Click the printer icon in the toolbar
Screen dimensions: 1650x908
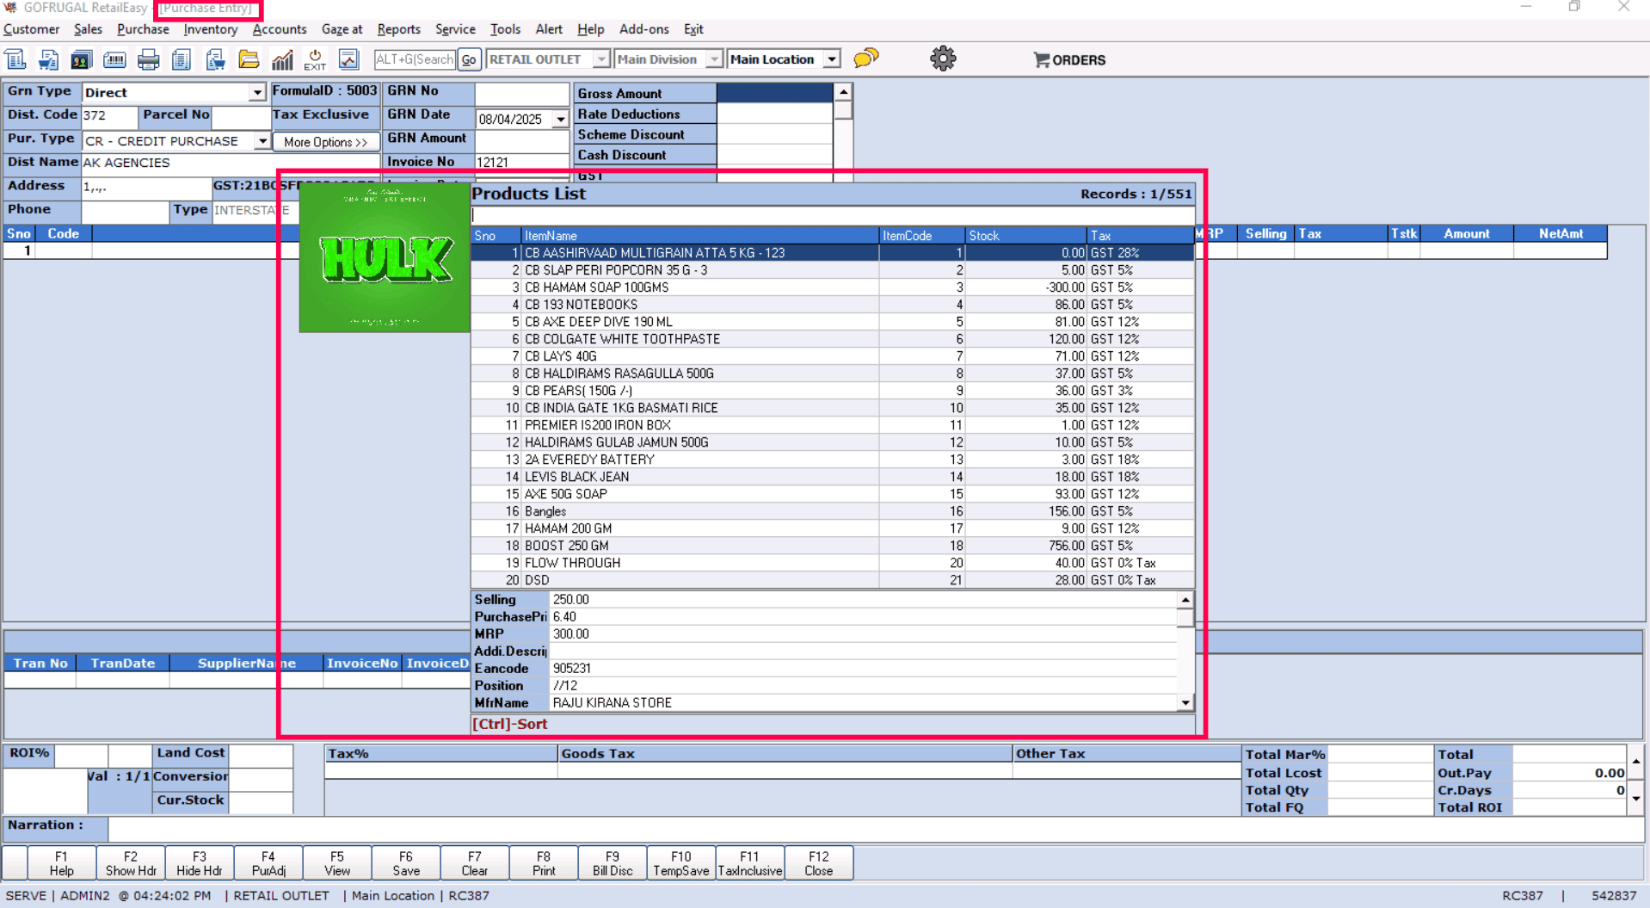(148, 59)
